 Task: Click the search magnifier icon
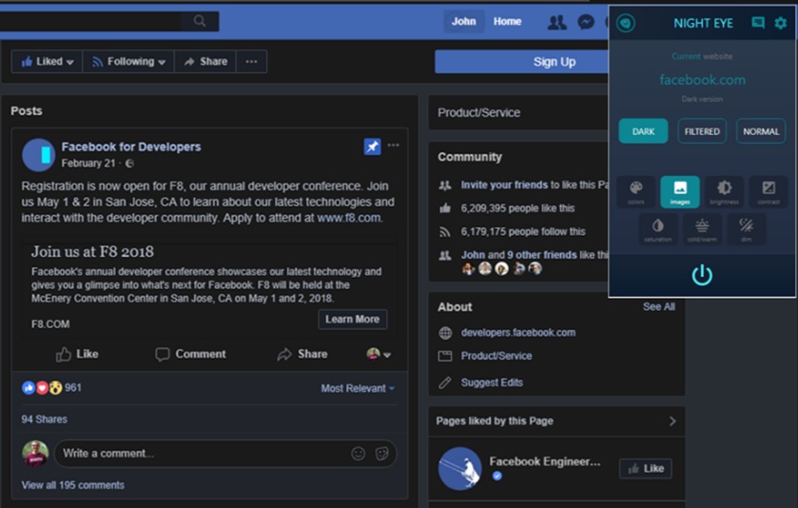[x=200, y=21]
